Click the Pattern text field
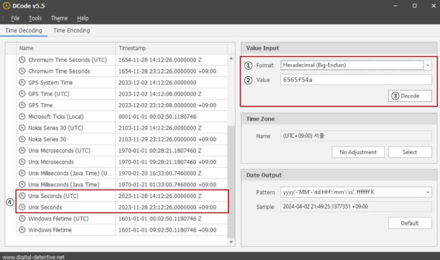This screenshot has height=260, width=440. pyautogui.click(x=352, y=192)
